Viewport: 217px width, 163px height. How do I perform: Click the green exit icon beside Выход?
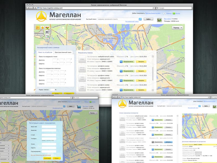coord(174,13)
